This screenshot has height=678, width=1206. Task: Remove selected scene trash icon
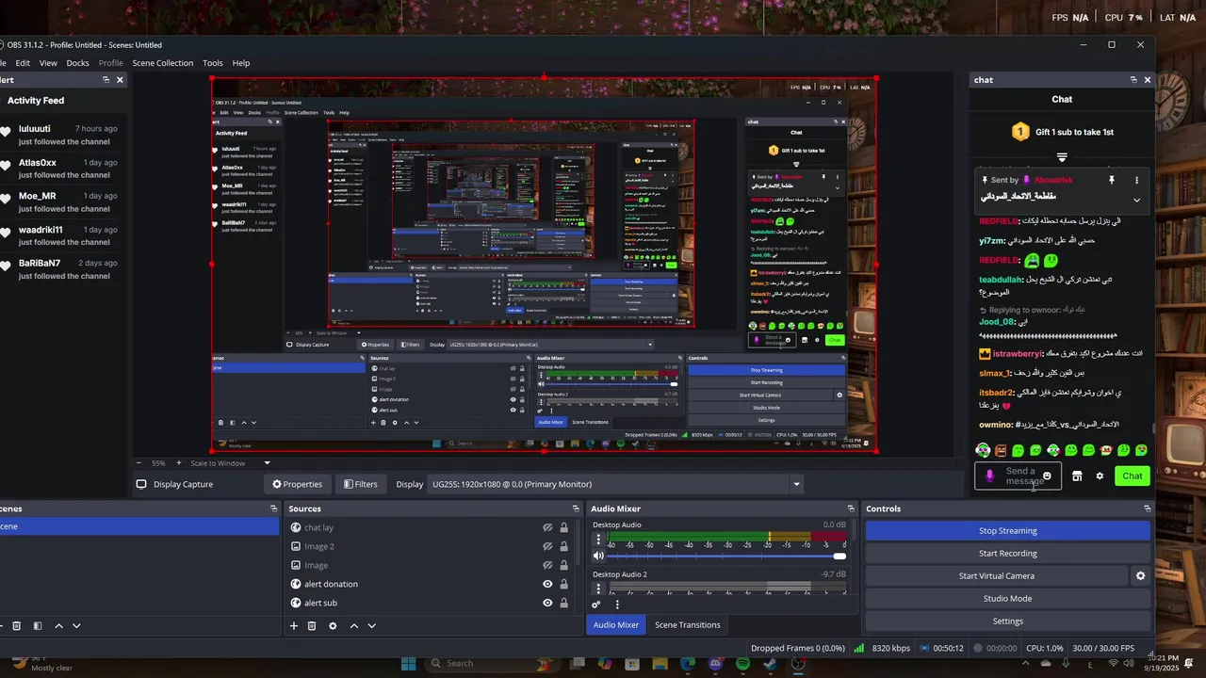[16, 625]
